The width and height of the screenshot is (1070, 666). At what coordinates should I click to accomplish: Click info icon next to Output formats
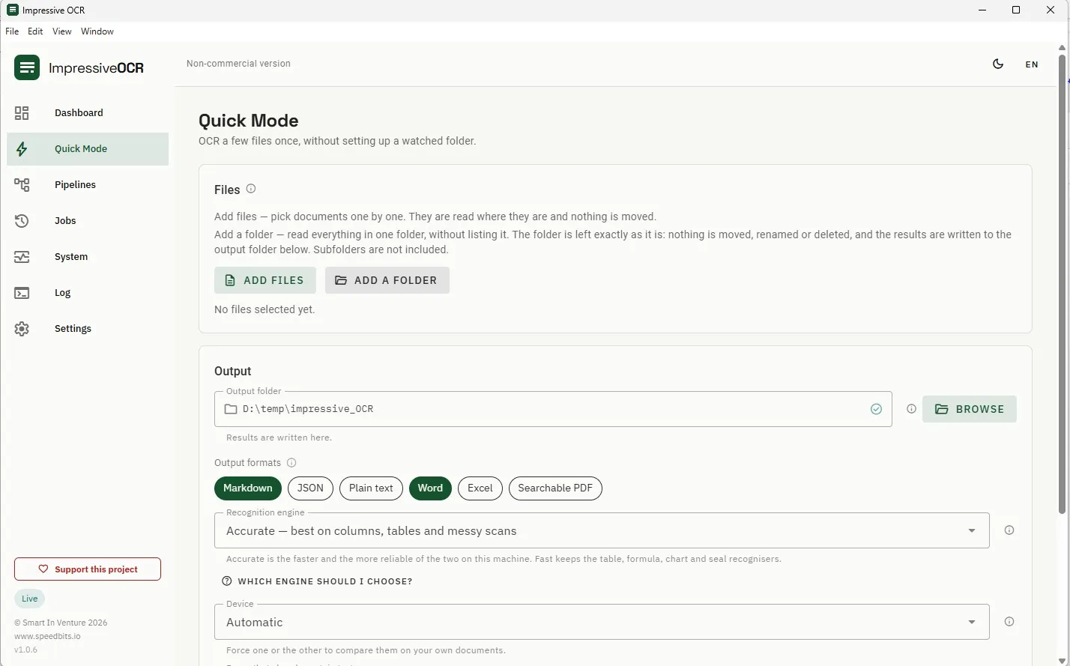291,463
